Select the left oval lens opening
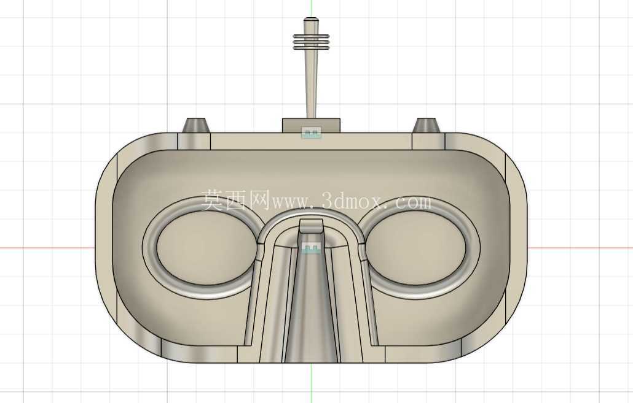 click(x=206, y=248)
